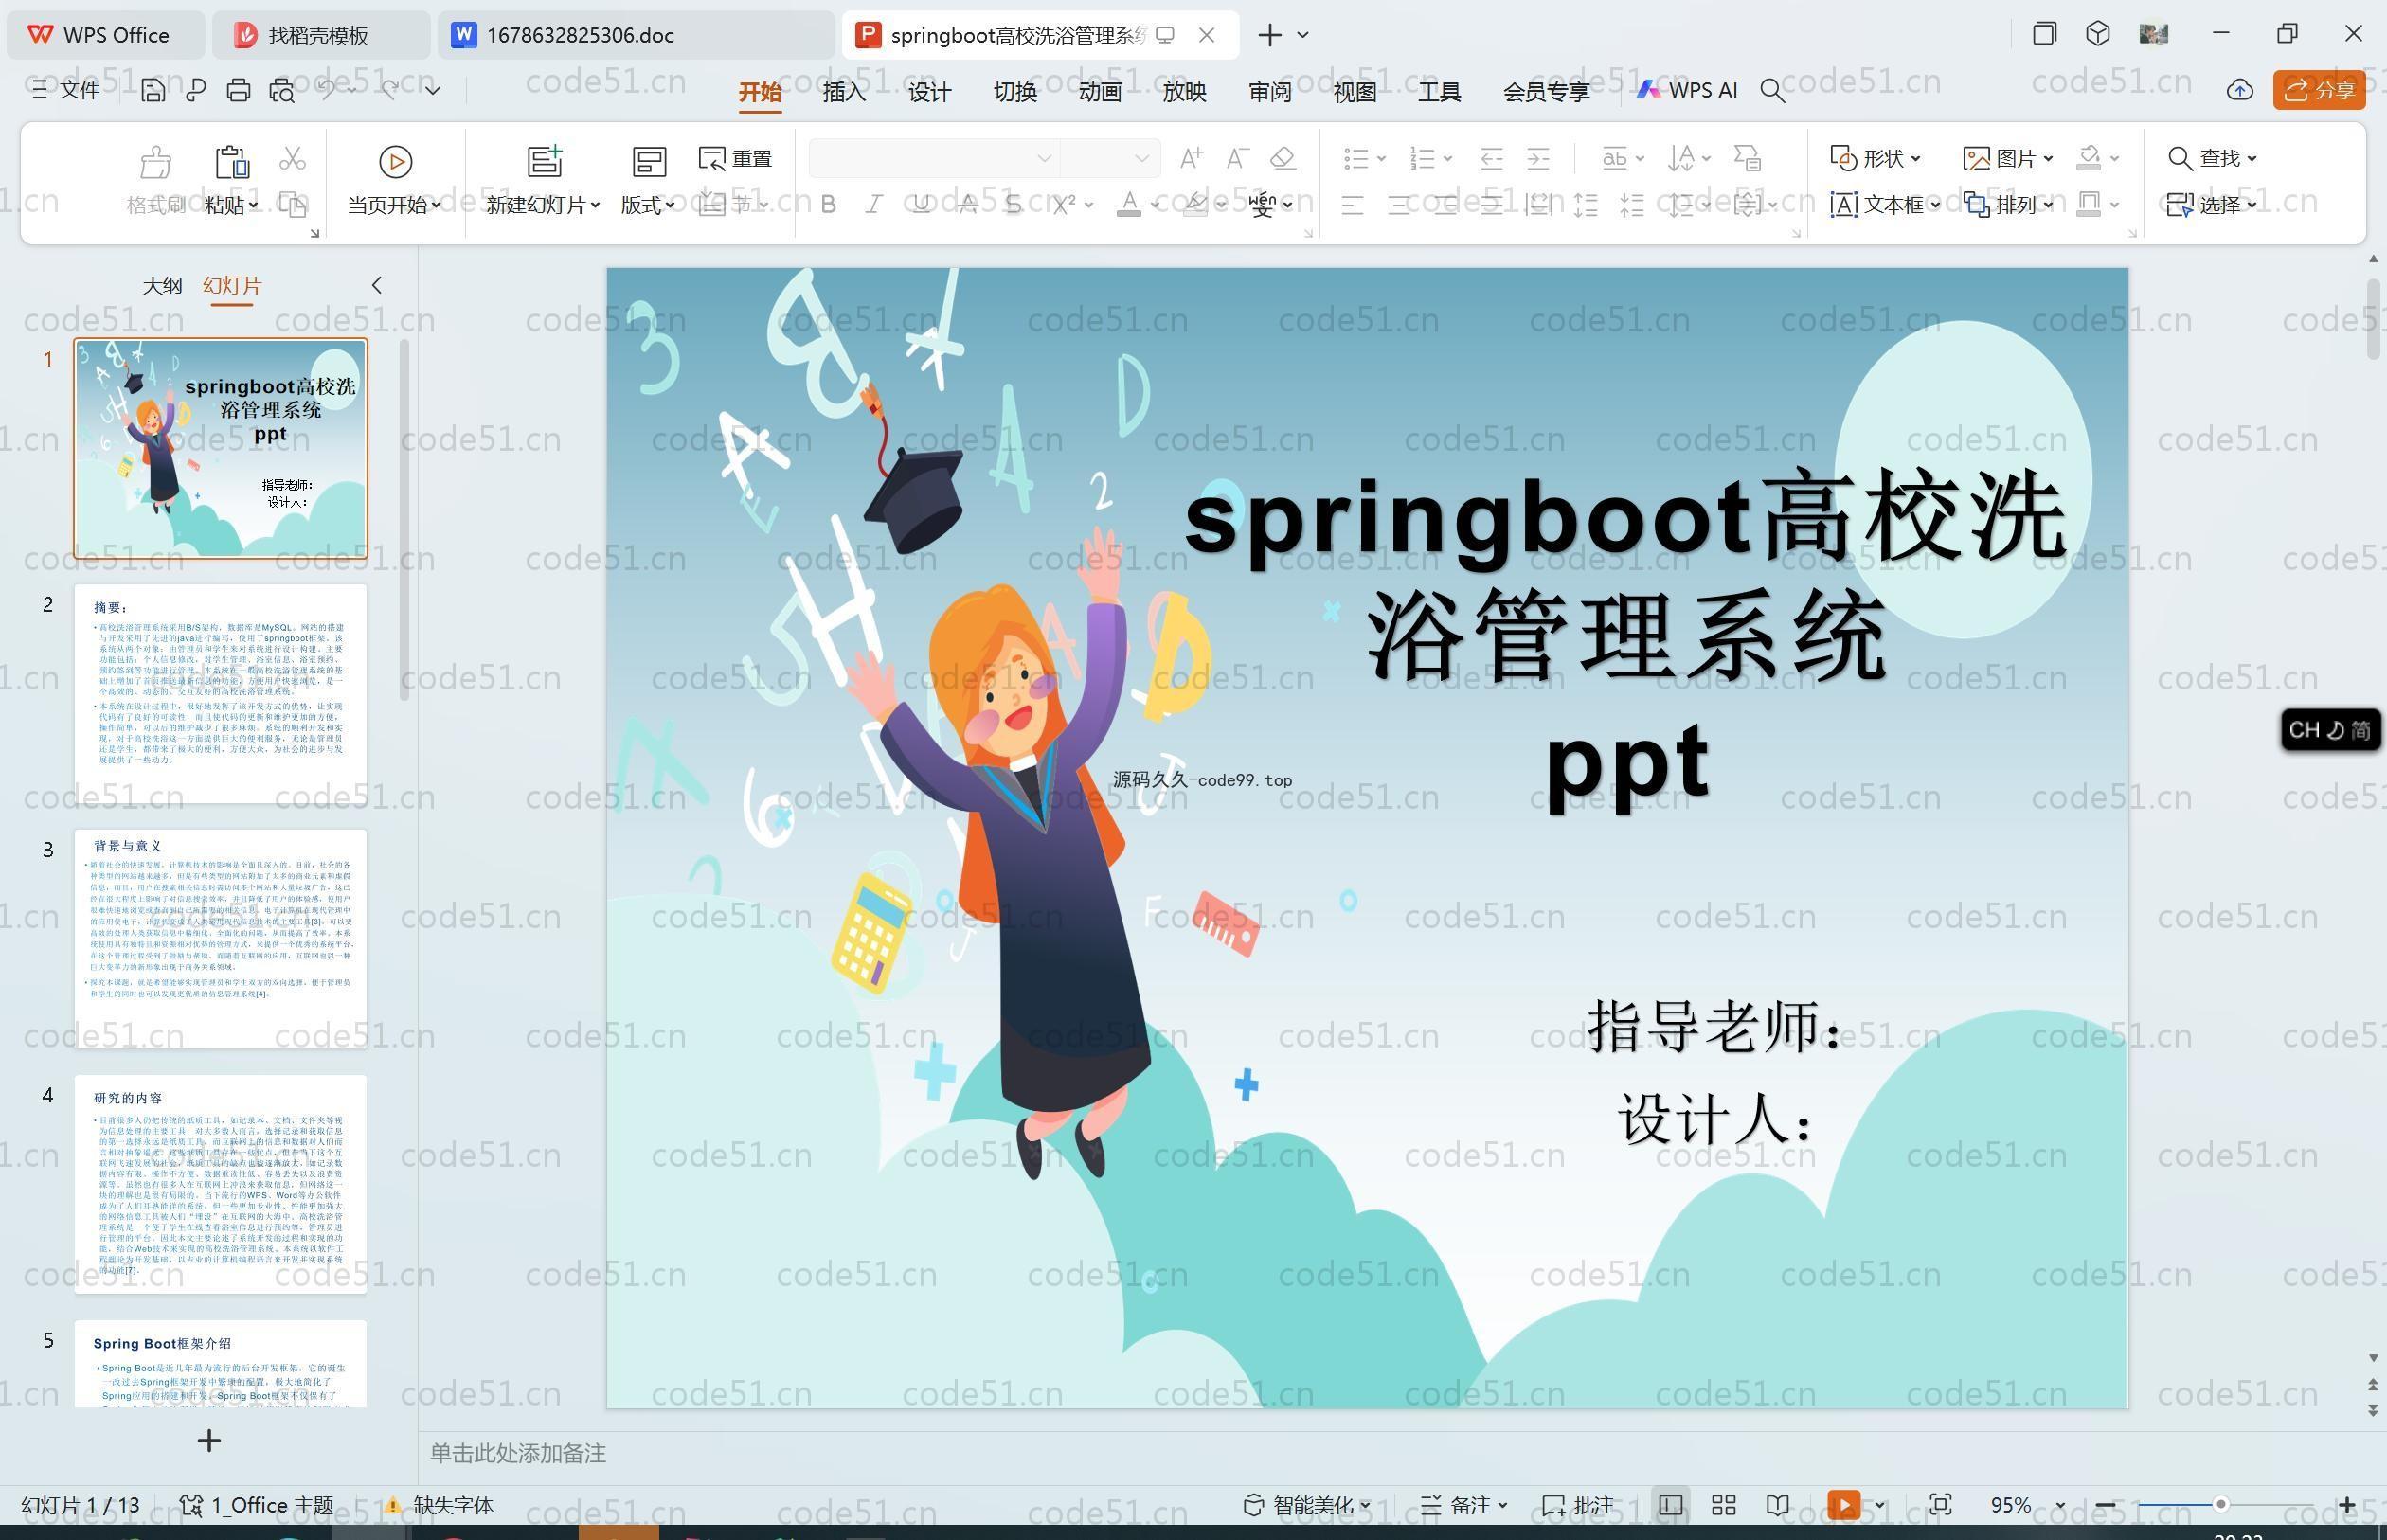Toggle Italic formatting
The image size is (2387, 1540).
click(x=874, y=205)
